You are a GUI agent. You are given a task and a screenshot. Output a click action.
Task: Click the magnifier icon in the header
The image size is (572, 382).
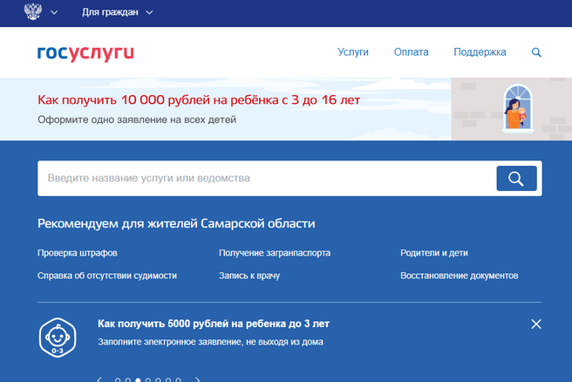536,52
